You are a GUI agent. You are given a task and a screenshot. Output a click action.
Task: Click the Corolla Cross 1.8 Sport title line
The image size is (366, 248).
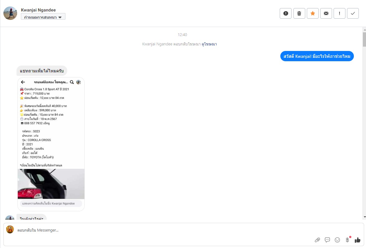pos(45,89)
